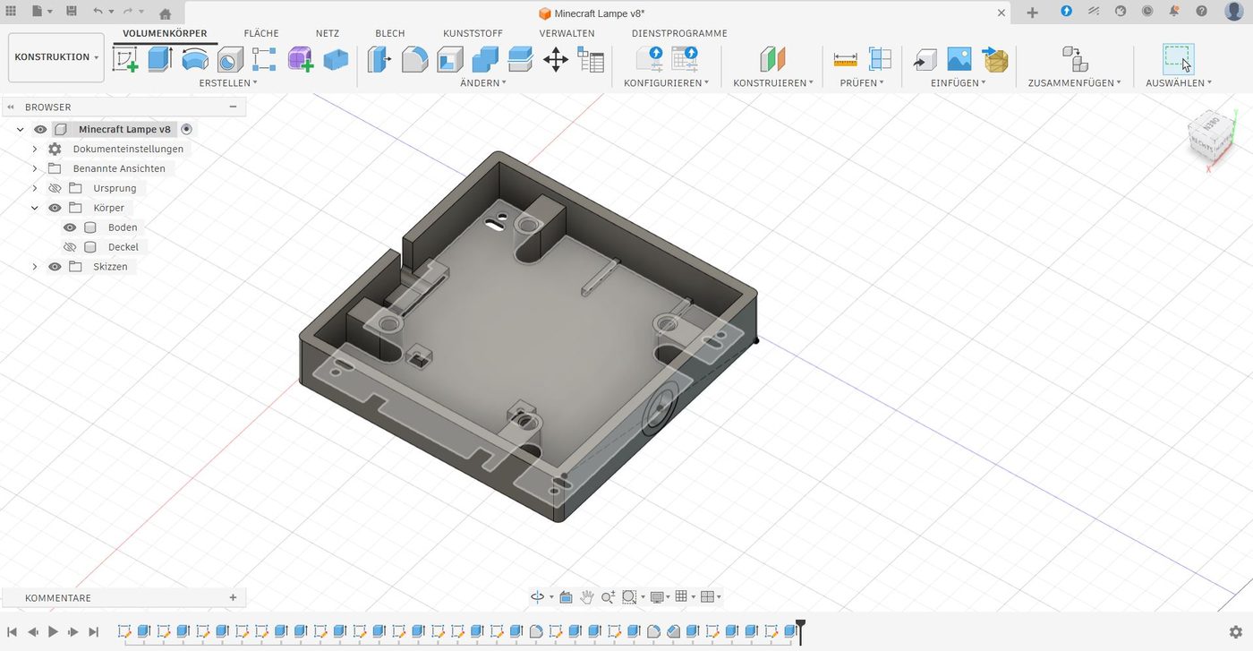This screenshot has height=651, width=1253.
Task: Activate the Verrundung tool in Ändern
Action: click(413, 59)
